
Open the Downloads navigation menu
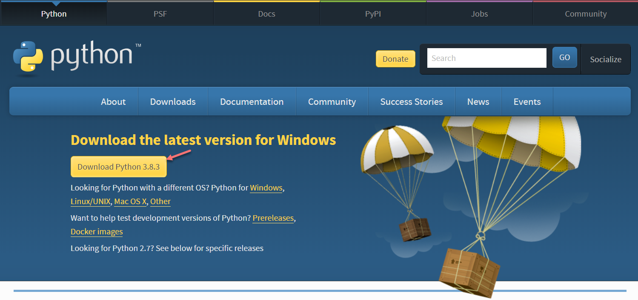coord(173,101)
